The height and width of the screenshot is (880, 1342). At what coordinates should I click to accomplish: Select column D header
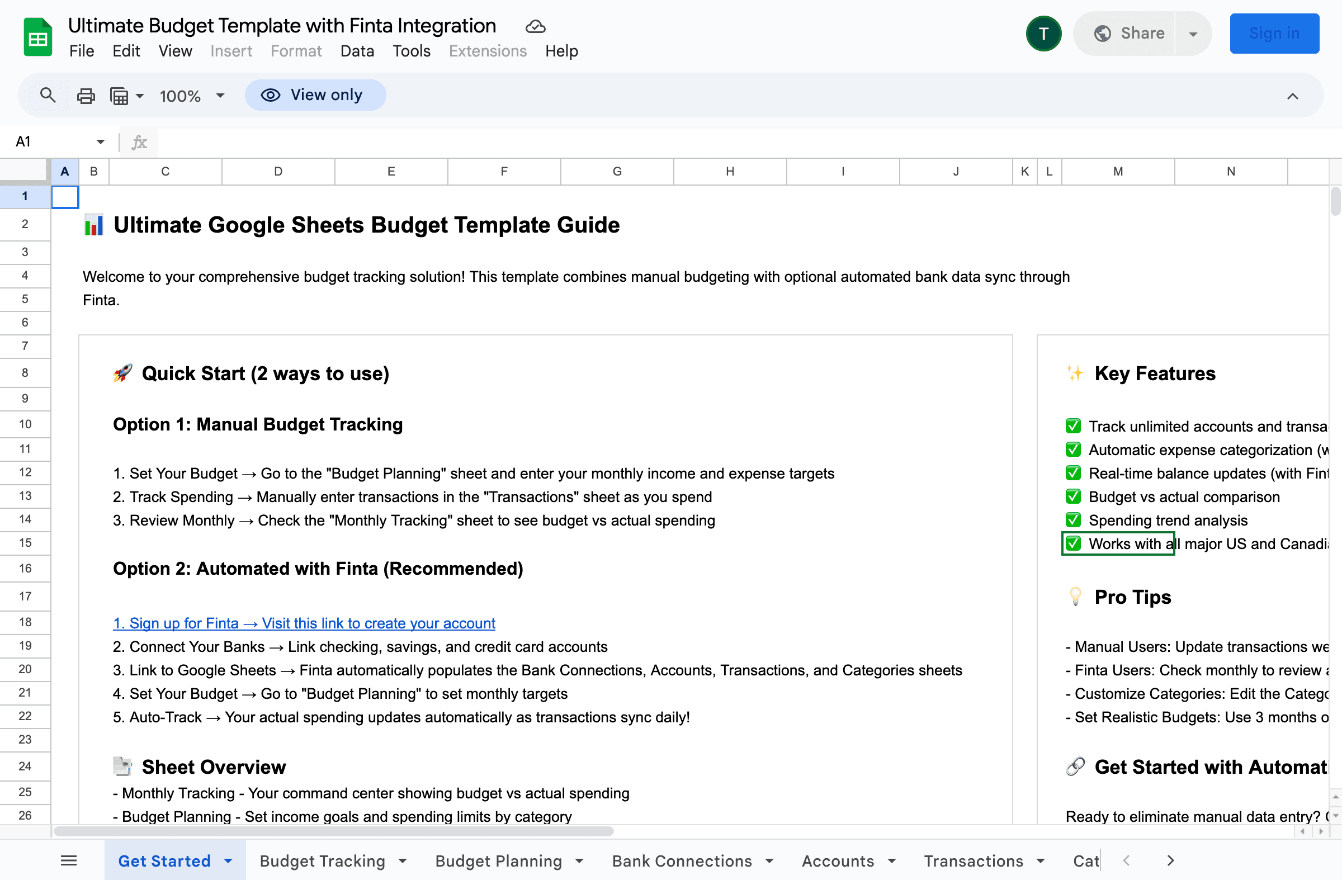[278, 172]
